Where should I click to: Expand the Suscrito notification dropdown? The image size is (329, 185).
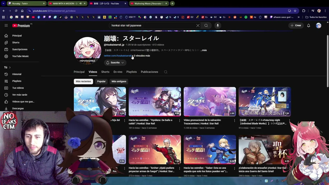[x=115, y=63]
